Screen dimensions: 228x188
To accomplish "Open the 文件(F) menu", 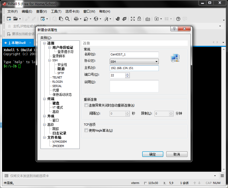I will (13, 12).
